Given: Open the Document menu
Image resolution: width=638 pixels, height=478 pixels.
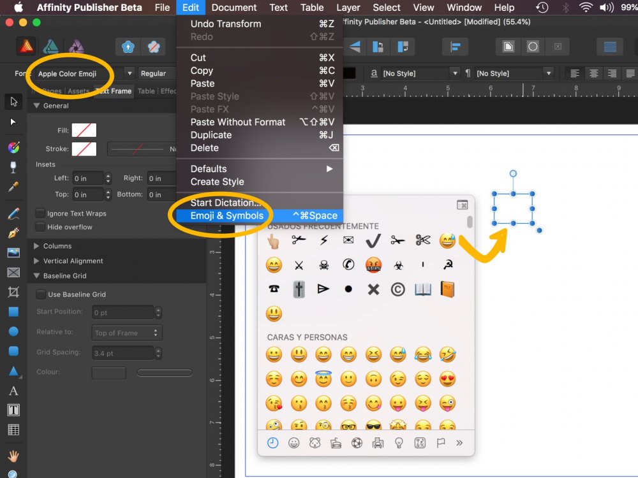Looking at the screenshot, I should click(234, 8).
